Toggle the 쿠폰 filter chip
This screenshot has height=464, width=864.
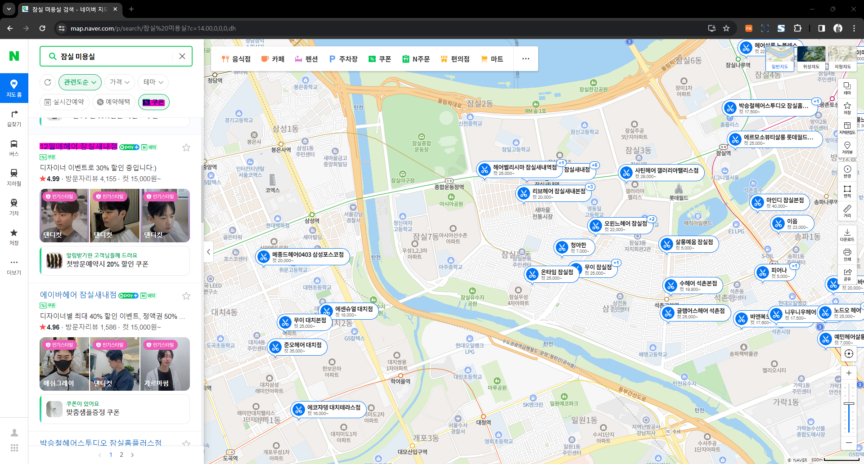pyautogui.click(x=154, y=102)
